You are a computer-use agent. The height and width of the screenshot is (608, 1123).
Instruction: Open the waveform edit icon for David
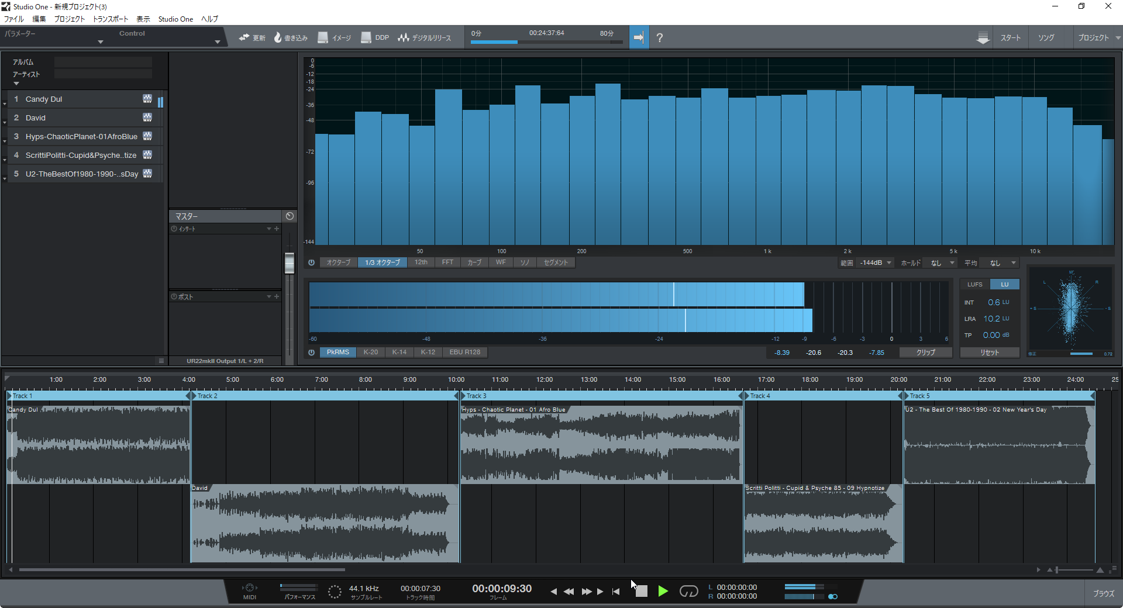click(x=147, y=118)
